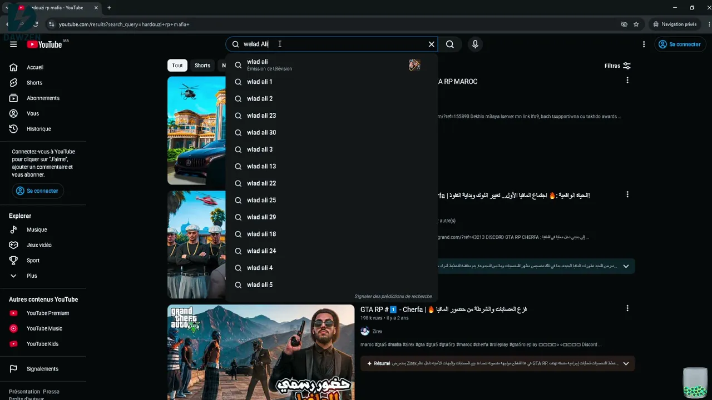Open the Présentation footer link
The width and height of the screenshot is (712, 400).
24,392
